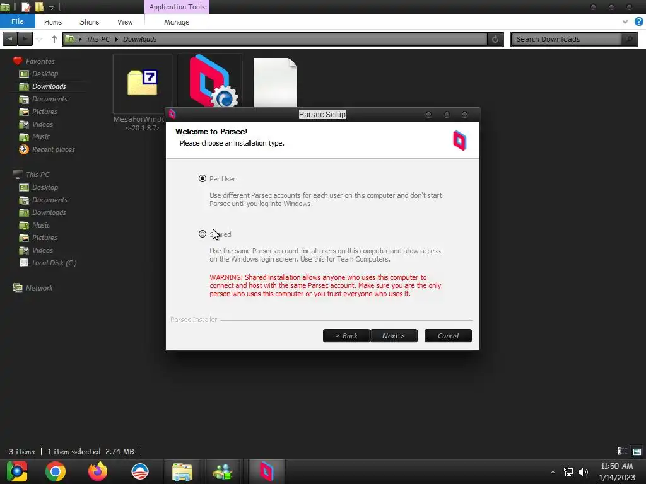This screenshot has height=484, width=646.
Task: Click the Parsec icon in the taskbar
Action: click(x=267, y=471)
